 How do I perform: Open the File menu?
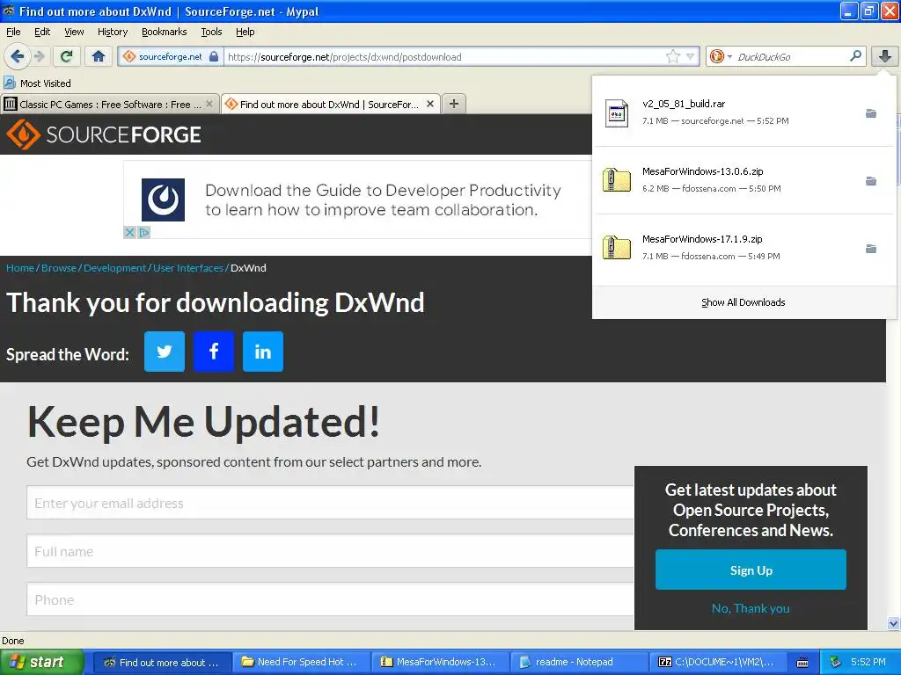pyautogui.click(x=13, y=32)
